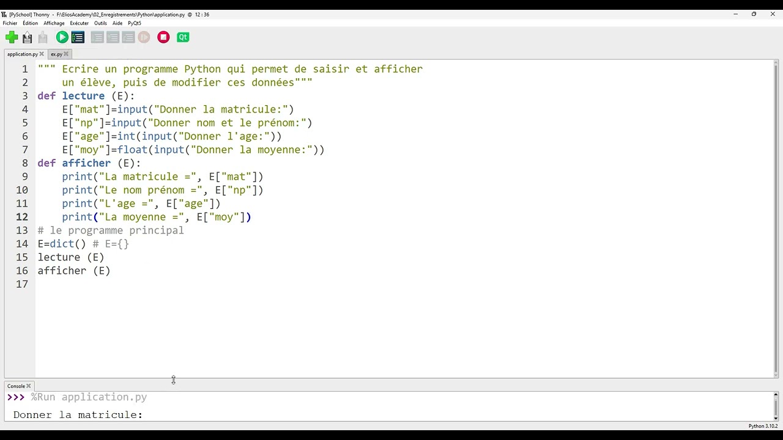
Task: Click the call 'lecture (E)' on line 15
Action: point(71,257)
